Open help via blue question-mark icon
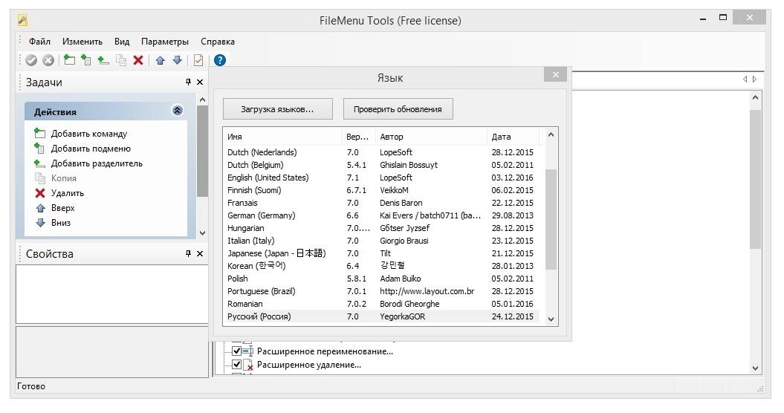Viewport: 784px width, 413px height. (220, 60)
